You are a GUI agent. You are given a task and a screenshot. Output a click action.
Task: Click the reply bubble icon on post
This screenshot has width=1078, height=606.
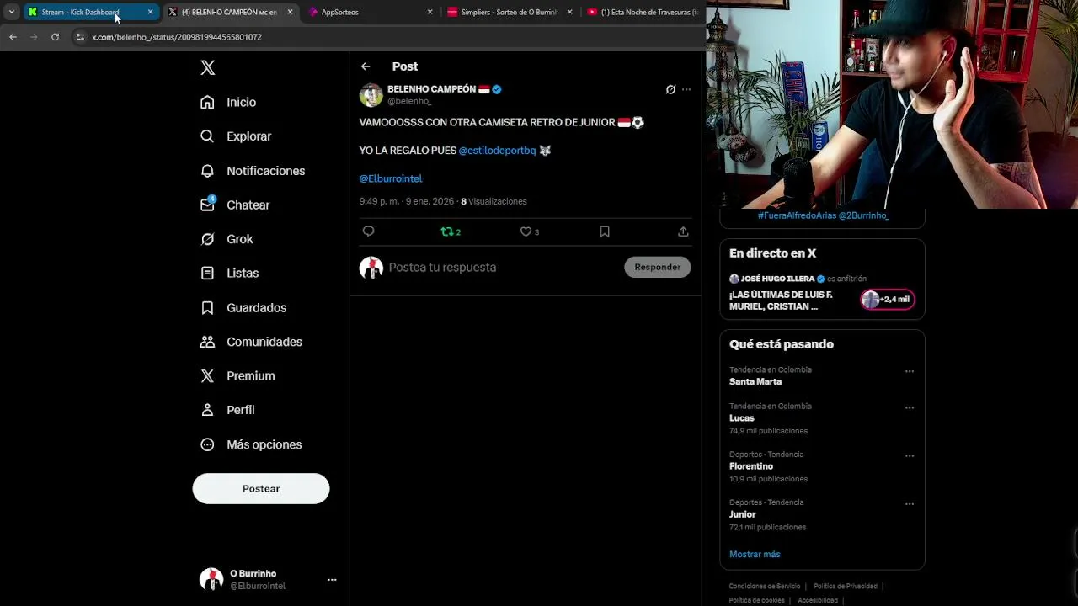click(x=368, y=231)
